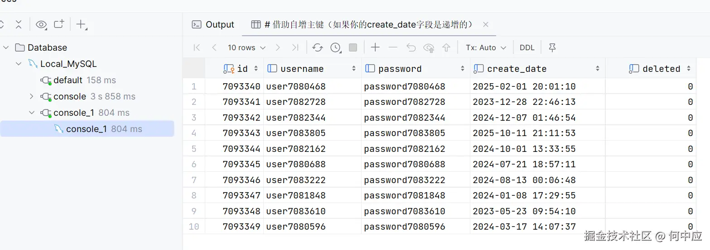The height and width of the screenshot is (250, 710).
Task: Collapse the console_1 session node
Action: pos(31,113)
